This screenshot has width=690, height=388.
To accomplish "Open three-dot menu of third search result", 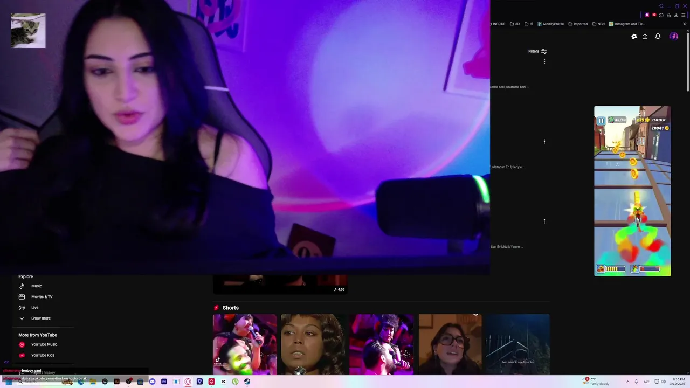I will pos(544,221).
